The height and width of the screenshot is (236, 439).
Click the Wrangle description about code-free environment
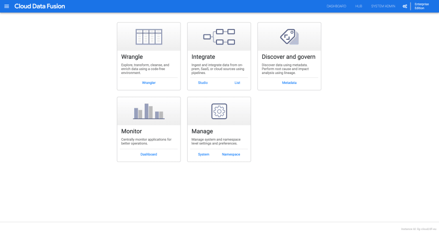(145, 69)
